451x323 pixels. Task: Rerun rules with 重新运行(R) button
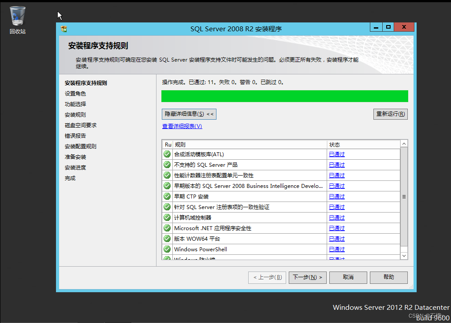click(x=390, y=114)
